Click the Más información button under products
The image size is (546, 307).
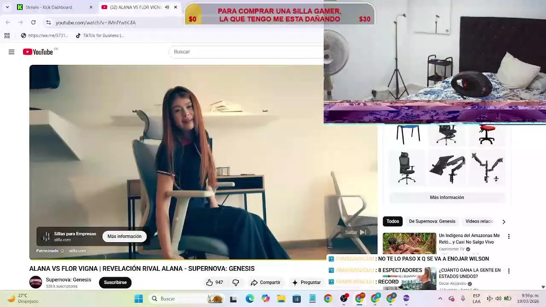[447, 197]
